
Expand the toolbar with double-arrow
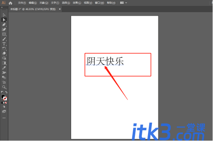point(2,7)
